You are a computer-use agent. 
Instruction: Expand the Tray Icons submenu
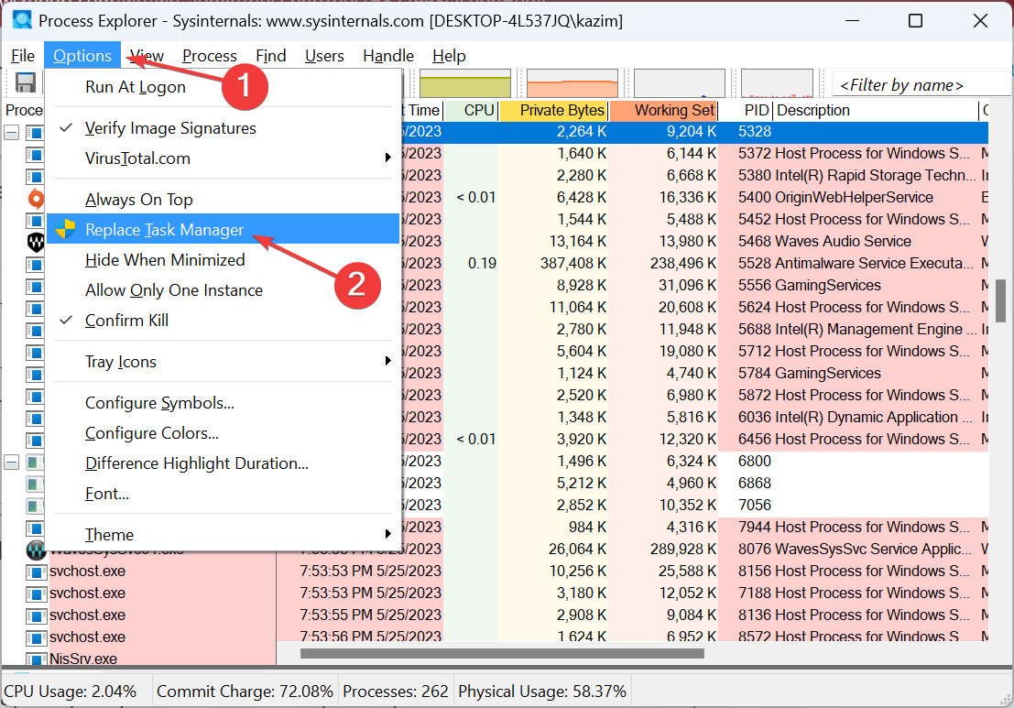(223, 362)
